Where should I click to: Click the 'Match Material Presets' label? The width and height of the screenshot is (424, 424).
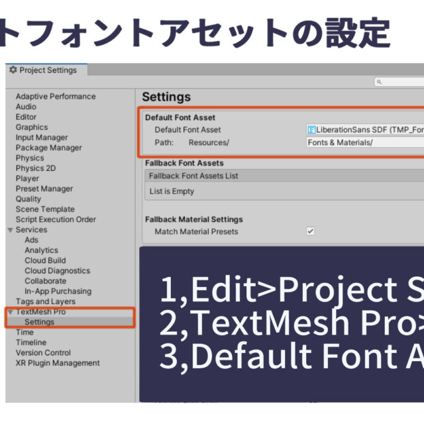pos(196,232)
